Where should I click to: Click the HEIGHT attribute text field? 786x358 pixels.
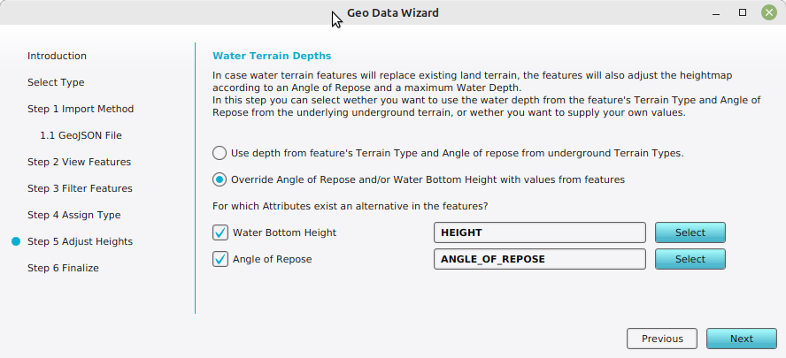tap(538, 232)
